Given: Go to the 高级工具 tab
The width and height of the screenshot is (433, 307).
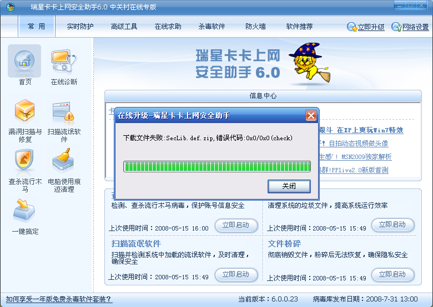Looking at the screenshot, I should click(x=124, y=27).
